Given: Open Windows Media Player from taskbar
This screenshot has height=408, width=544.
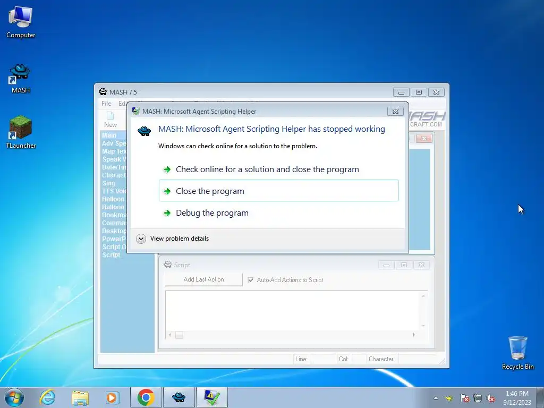Looking at the screenshot, I should click(112, 397).
